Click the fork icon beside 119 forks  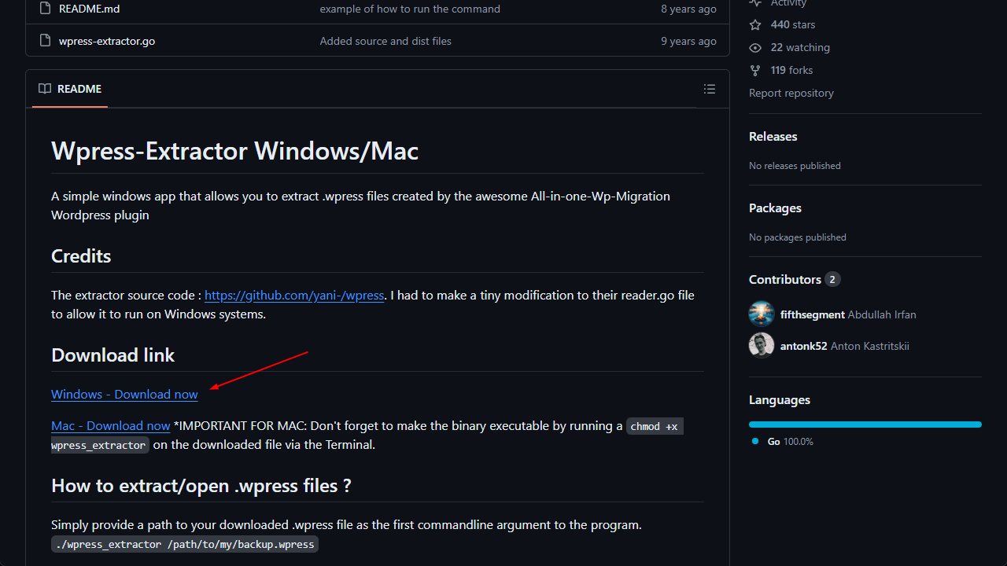tap(755, 70)
